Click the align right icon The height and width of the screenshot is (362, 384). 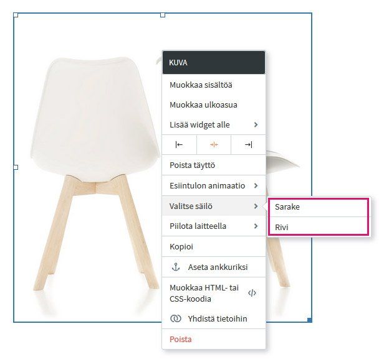(x=248, y=145)
